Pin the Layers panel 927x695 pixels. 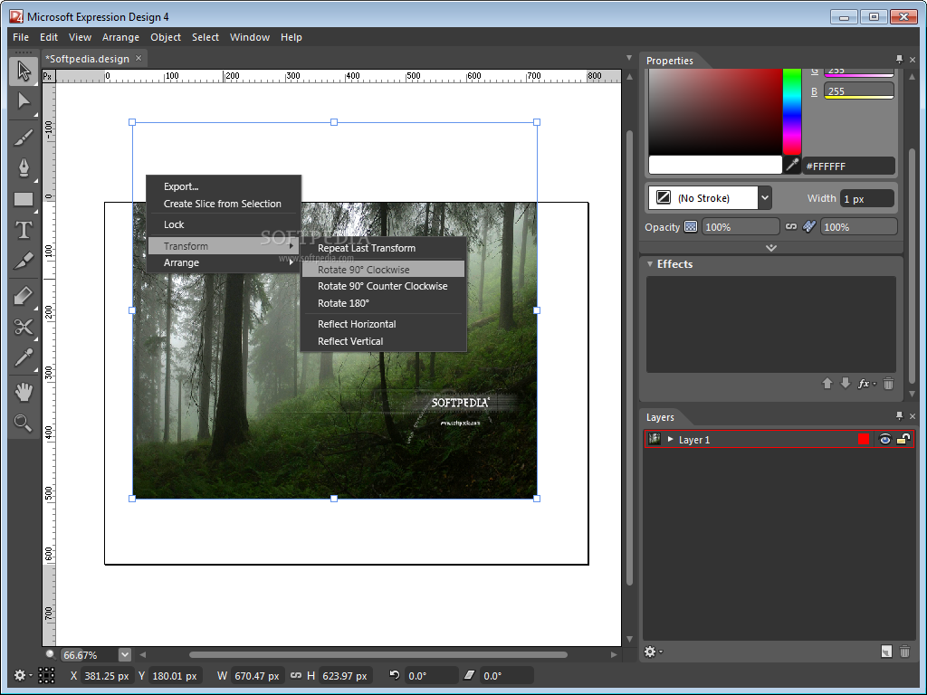pyautogui.click(x=899, y=415)
